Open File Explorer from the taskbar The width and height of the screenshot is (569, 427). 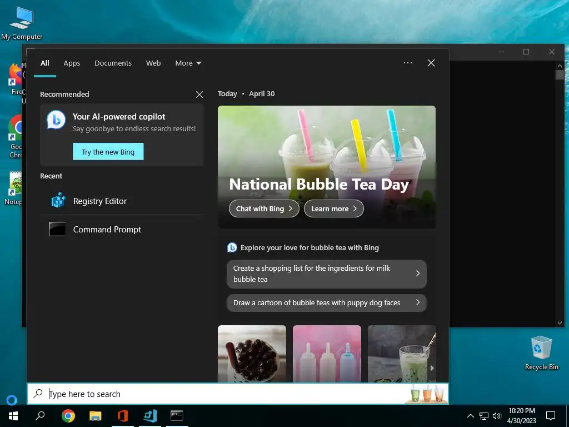point(96,416)
